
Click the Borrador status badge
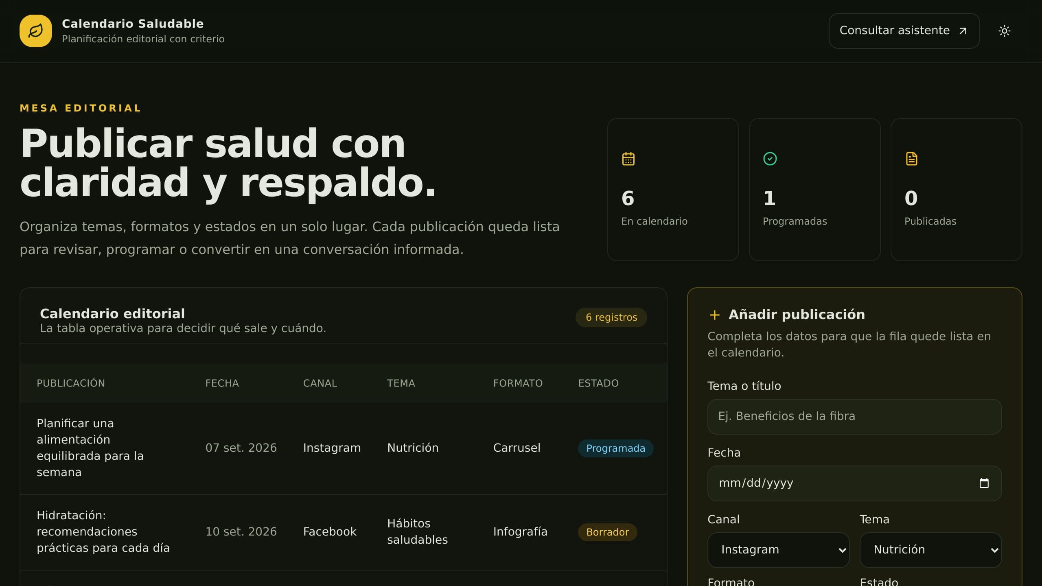[607, 532]
